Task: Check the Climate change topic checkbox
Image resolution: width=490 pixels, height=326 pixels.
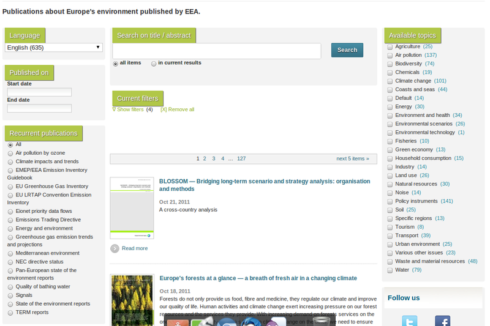Action: [390, 81]
